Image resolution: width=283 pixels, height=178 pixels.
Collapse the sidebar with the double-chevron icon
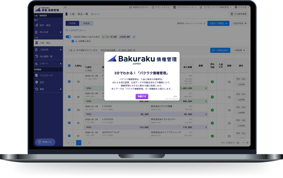(65, 8)
